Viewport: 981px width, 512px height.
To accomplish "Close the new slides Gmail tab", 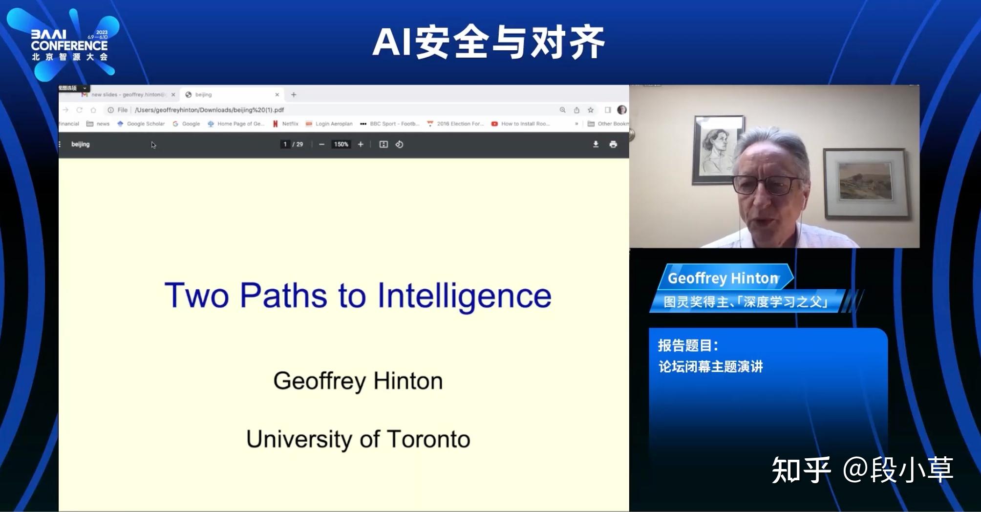I will pyautogui.click(x=173, y=95).
